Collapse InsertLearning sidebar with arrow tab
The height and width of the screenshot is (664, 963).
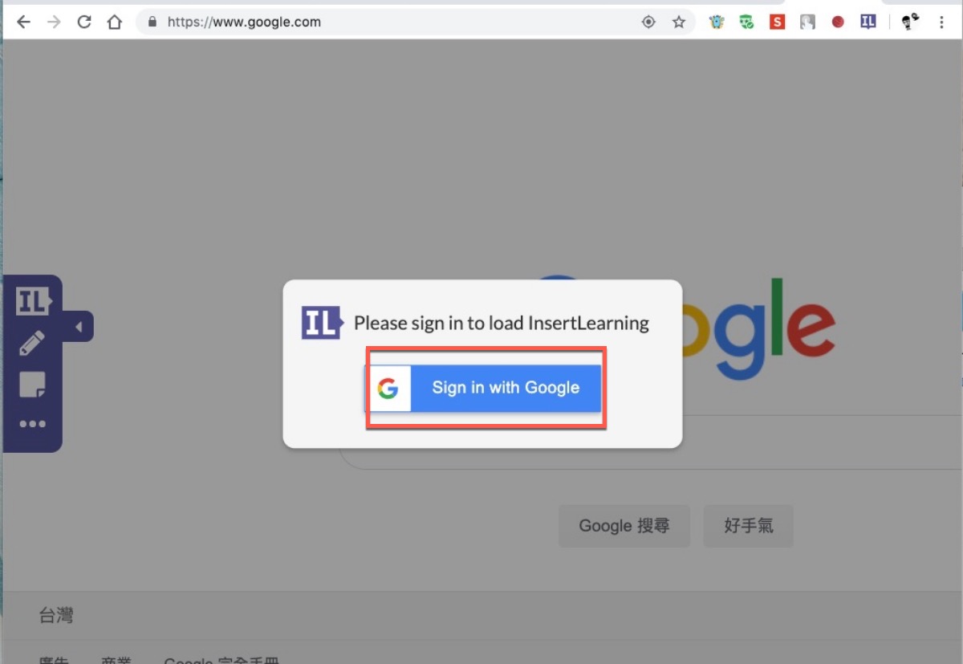[79, 327]
